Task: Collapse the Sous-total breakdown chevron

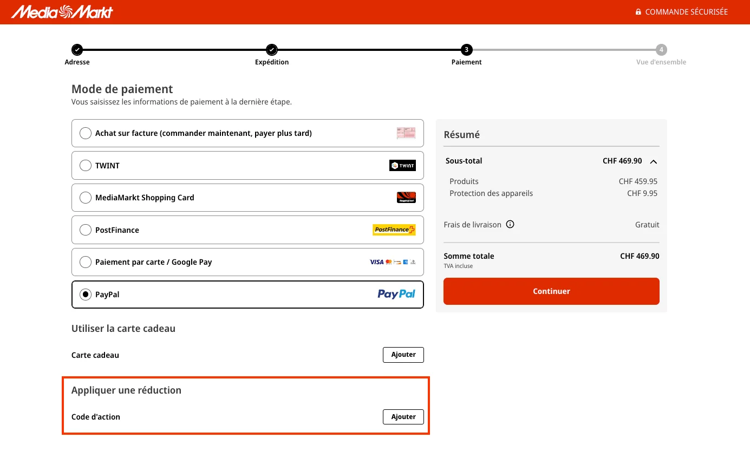Action: (x=653, y=161)
